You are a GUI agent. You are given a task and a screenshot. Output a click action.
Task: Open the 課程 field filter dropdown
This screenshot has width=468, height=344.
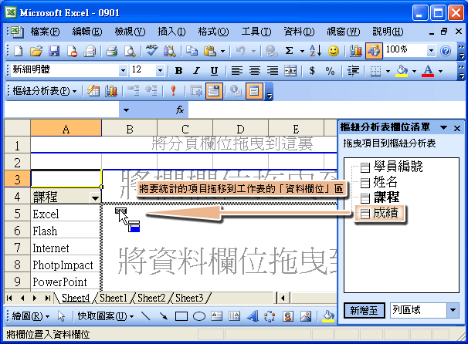click(x=95, y=198)
